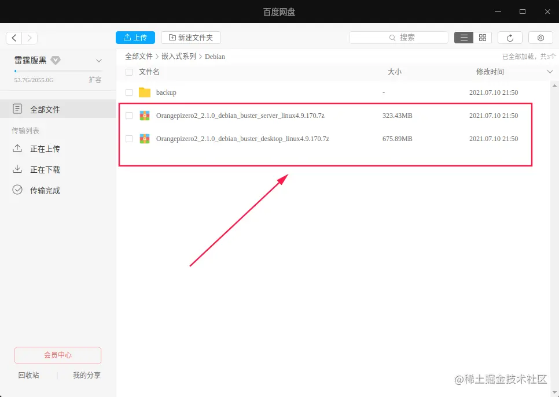
Task: Switch to grid view
Action: [483, 38]
